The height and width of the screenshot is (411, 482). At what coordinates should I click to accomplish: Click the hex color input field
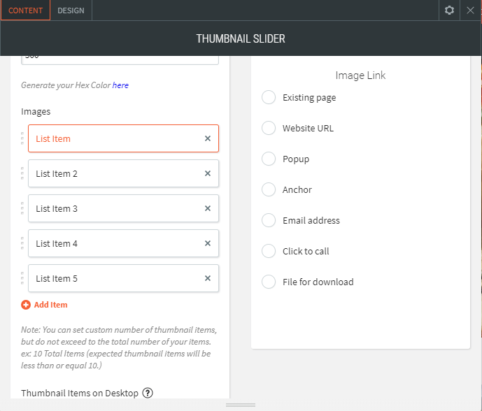pos(120,58)
